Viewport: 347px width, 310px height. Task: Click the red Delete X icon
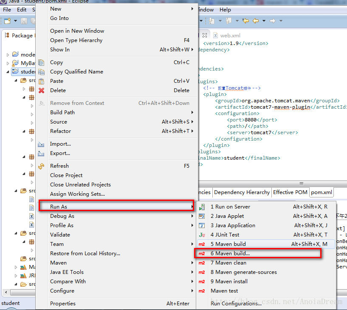41,90
